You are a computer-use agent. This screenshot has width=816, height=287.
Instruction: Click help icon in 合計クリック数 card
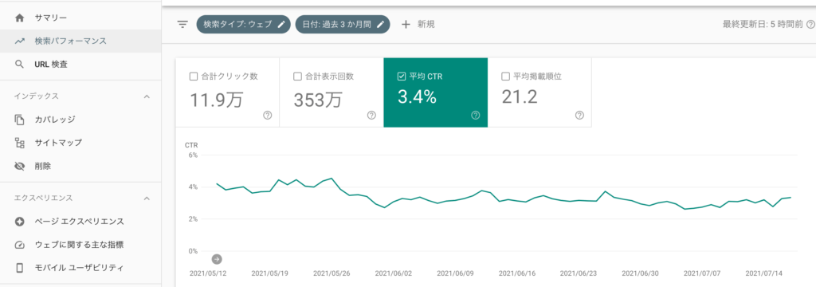268,116
